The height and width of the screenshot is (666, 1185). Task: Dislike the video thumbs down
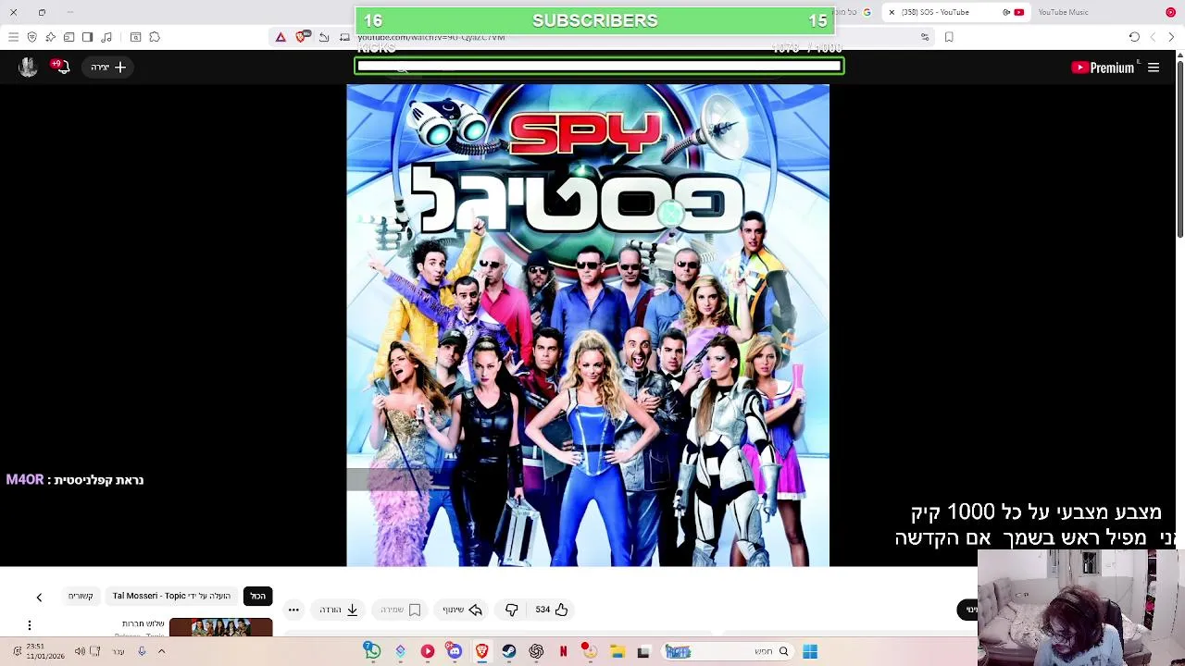pos(511,610)
